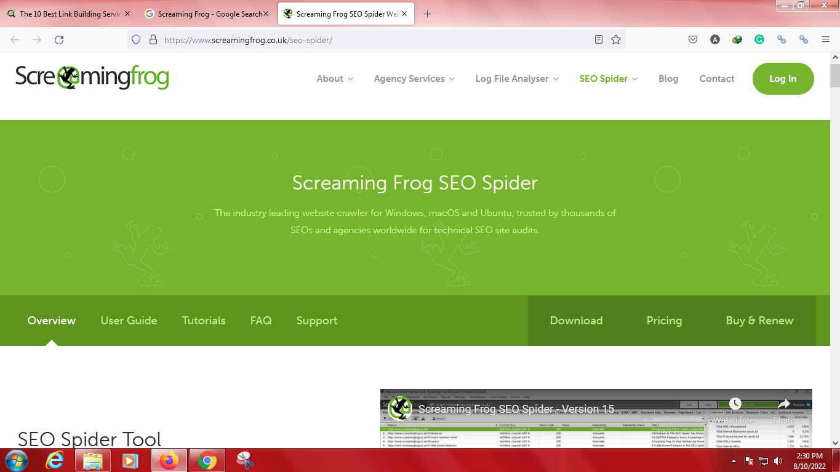Show hidden tray icons arrow
The height and width of the screenshot is (472, 840).
coord(734,461)
